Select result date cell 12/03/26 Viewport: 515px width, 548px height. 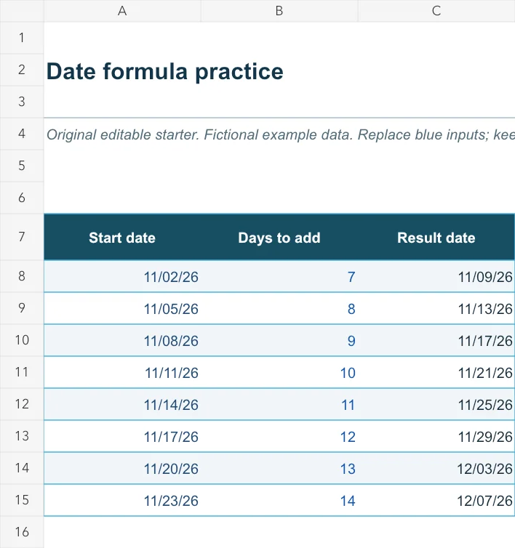tap(436, 468)
